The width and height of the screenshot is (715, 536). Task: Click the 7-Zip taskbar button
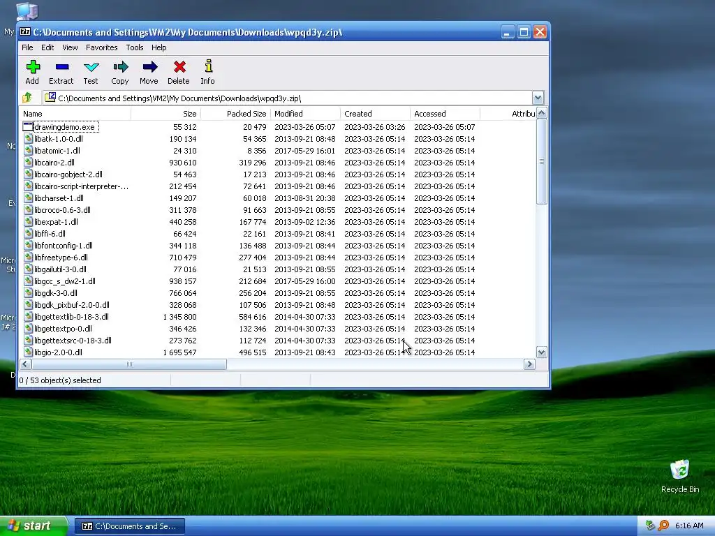point(129,526)
